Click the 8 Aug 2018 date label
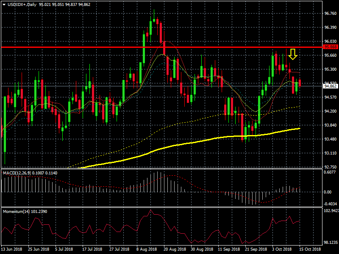This screenshot has height=254, width=339. tap(147, 249)
